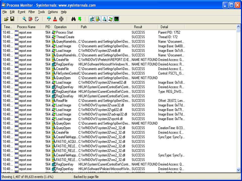Click the scrollbar down arrow

click(x=238, y=170)
